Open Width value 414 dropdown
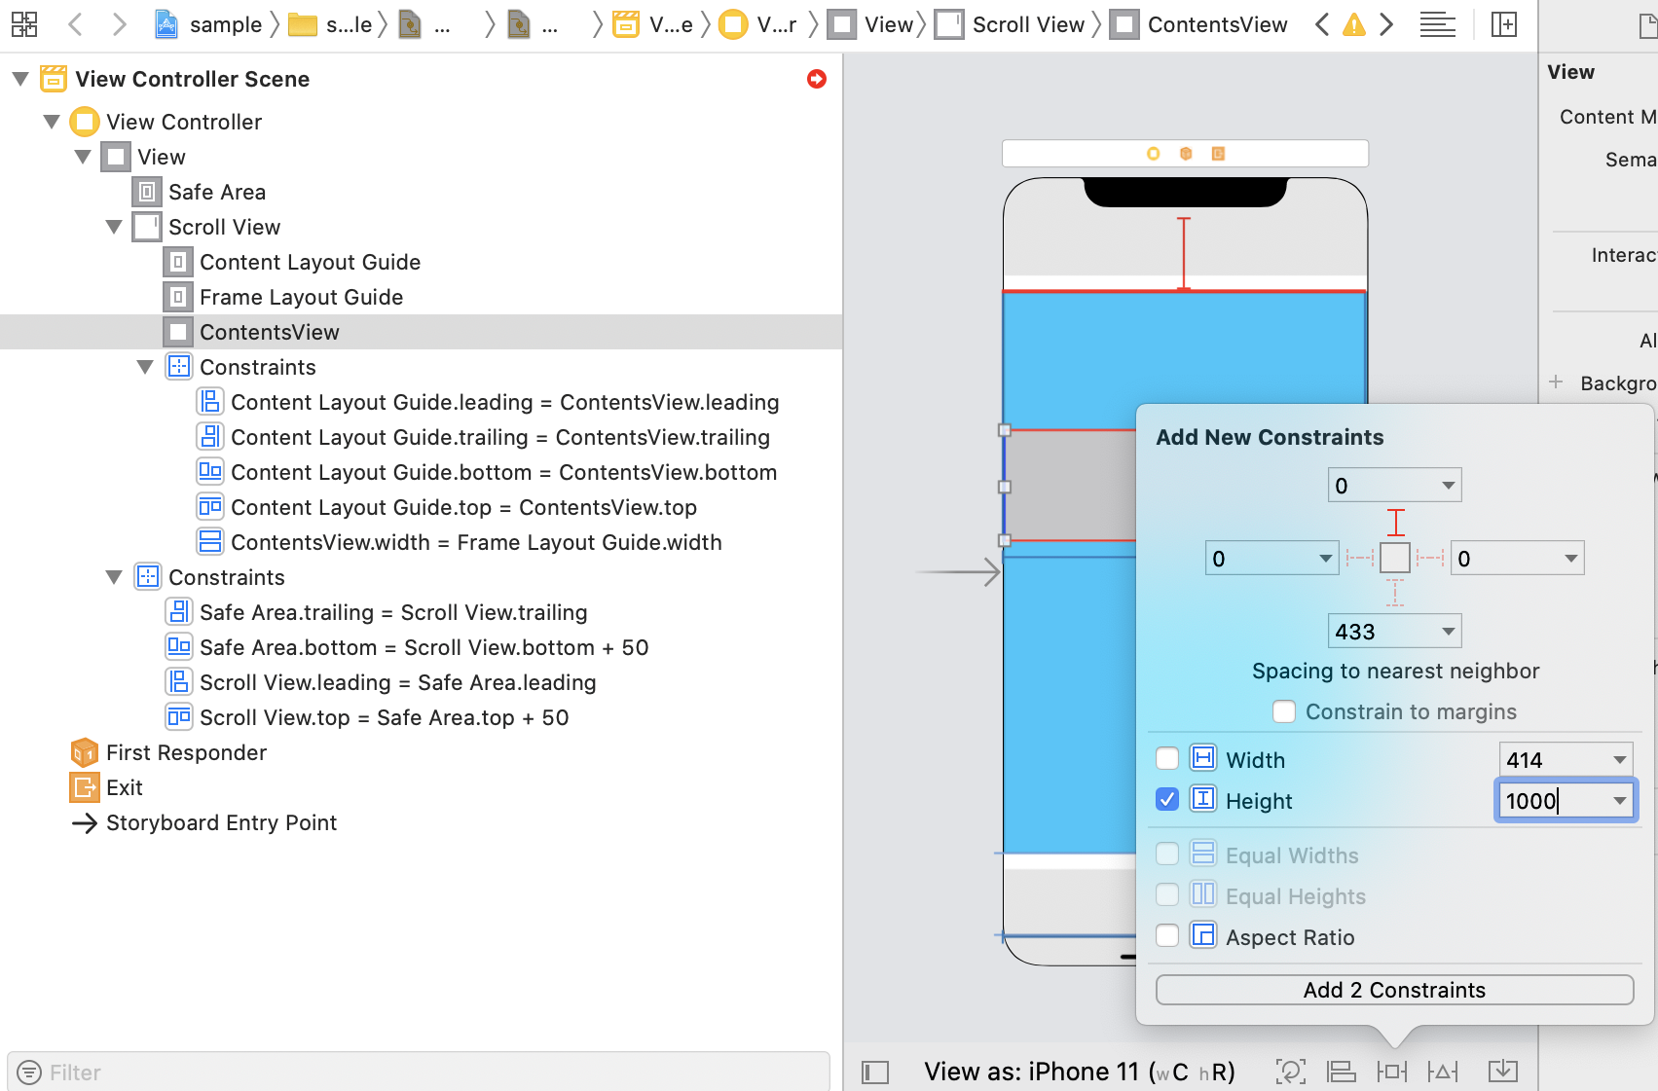 (x=1620, y=759)
